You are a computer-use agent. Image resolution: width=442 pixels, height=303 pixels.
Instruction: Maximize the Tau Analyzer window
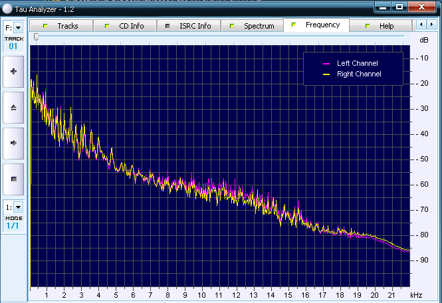(399, 7)
